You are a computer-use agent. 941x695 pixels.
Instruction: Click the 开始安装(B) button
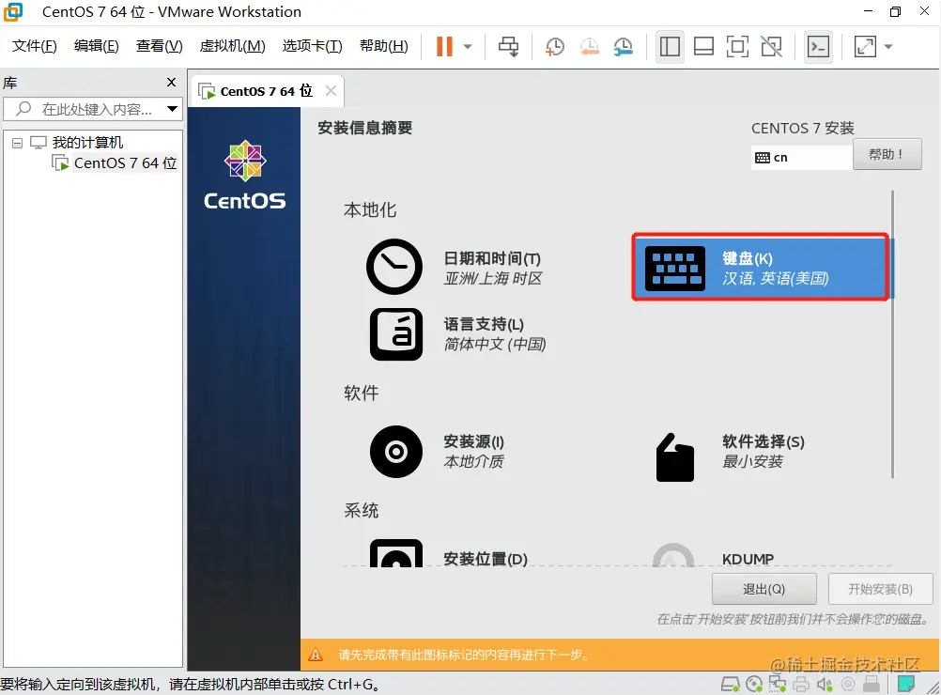(880, 590)
